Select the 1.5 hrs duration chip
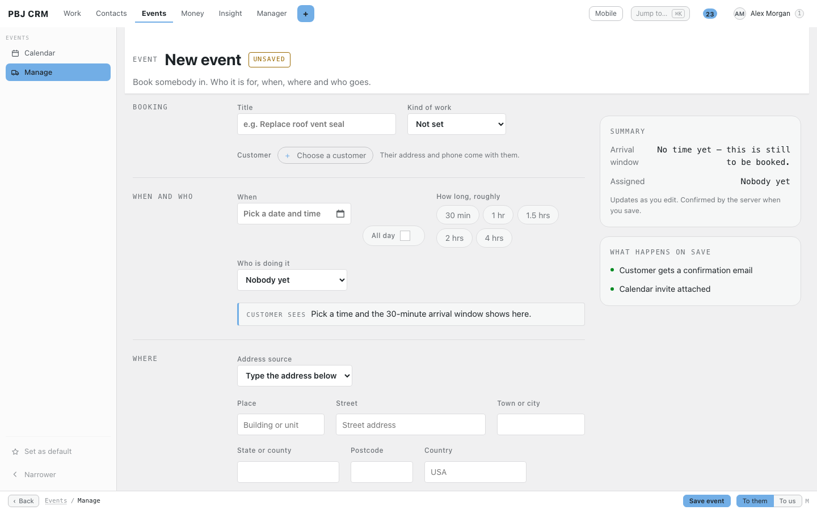The image size is (817, 510). point(538,215)
